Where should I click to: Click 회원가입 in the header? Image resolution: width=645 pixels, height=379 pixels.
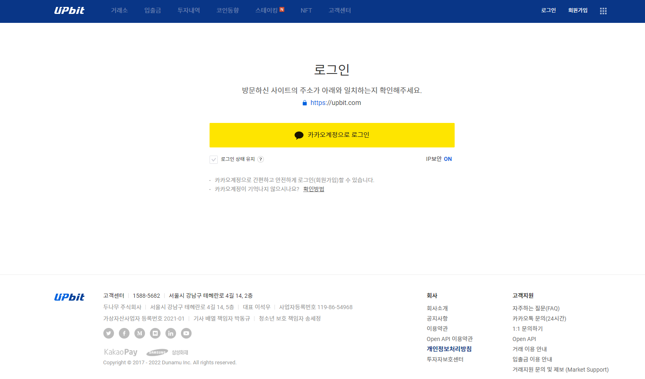(578, 10)
